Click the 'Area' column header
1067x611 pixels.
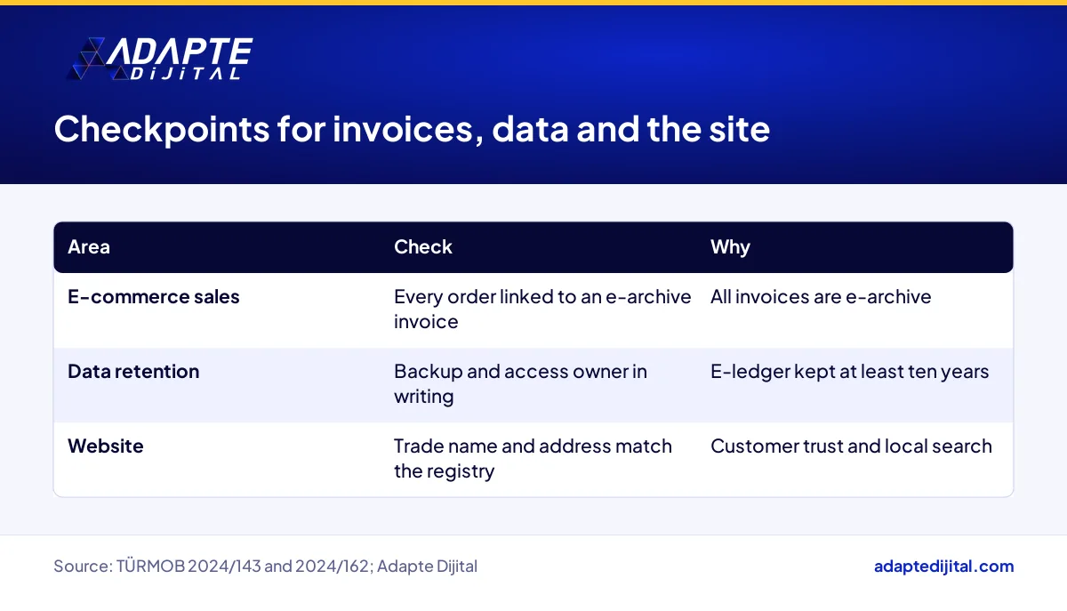(89, 247)
